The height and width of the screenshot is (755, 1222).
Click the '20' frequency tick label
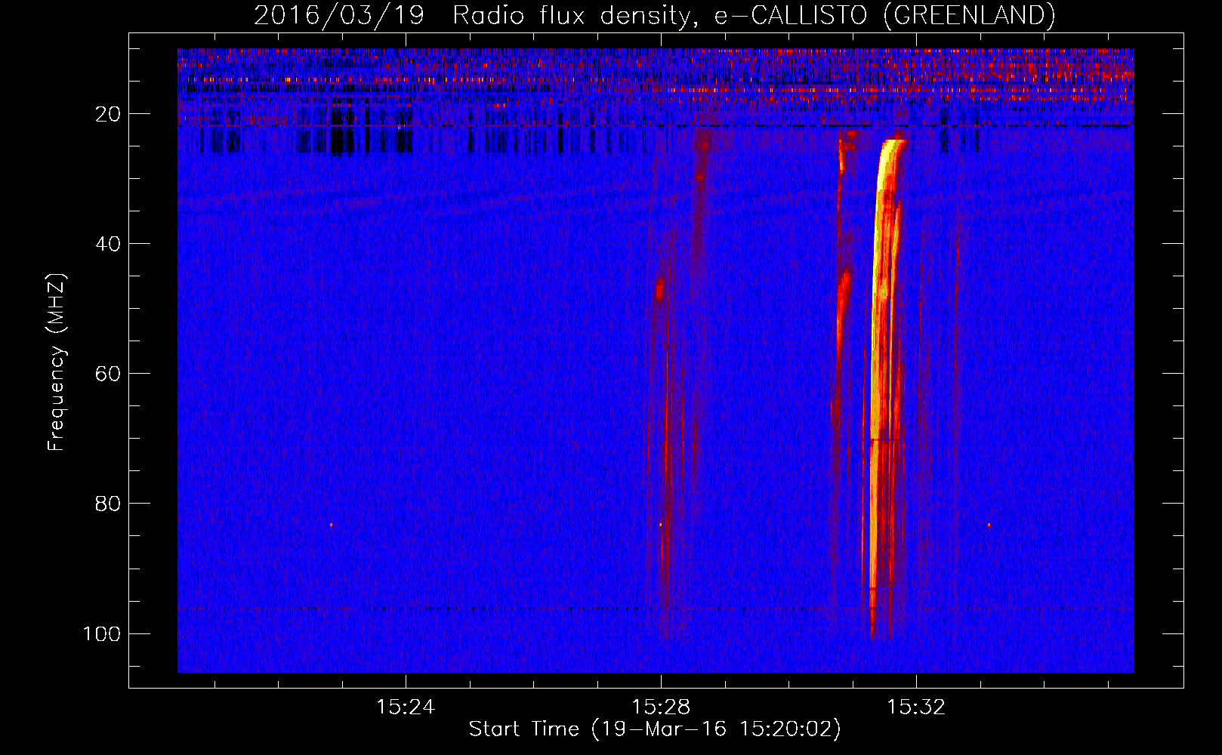coord(109,114)
